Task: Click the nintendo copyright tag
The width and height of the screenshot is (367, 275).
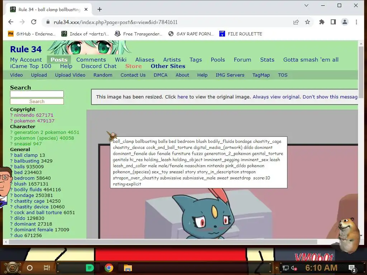Action: coord(24,115)
